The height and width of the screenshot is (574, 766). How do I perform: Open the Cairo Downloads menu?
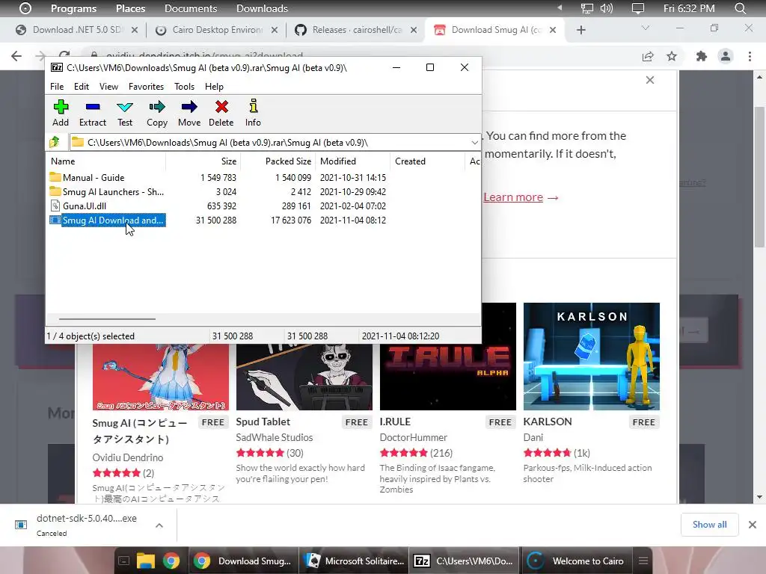tap(262, 8)
